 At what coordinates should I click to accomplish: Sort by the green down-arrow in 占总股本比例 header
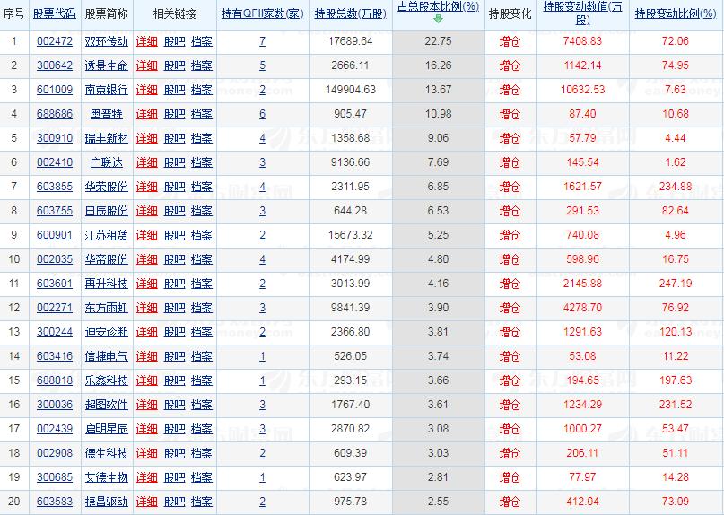[438, 19]
